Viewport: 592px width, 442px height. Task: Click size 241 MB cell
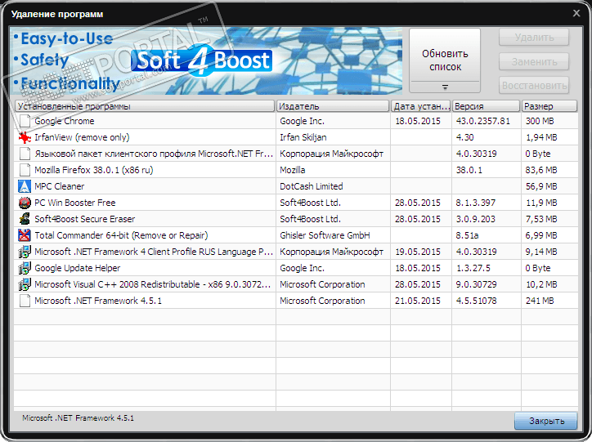[x=540, y=301]
